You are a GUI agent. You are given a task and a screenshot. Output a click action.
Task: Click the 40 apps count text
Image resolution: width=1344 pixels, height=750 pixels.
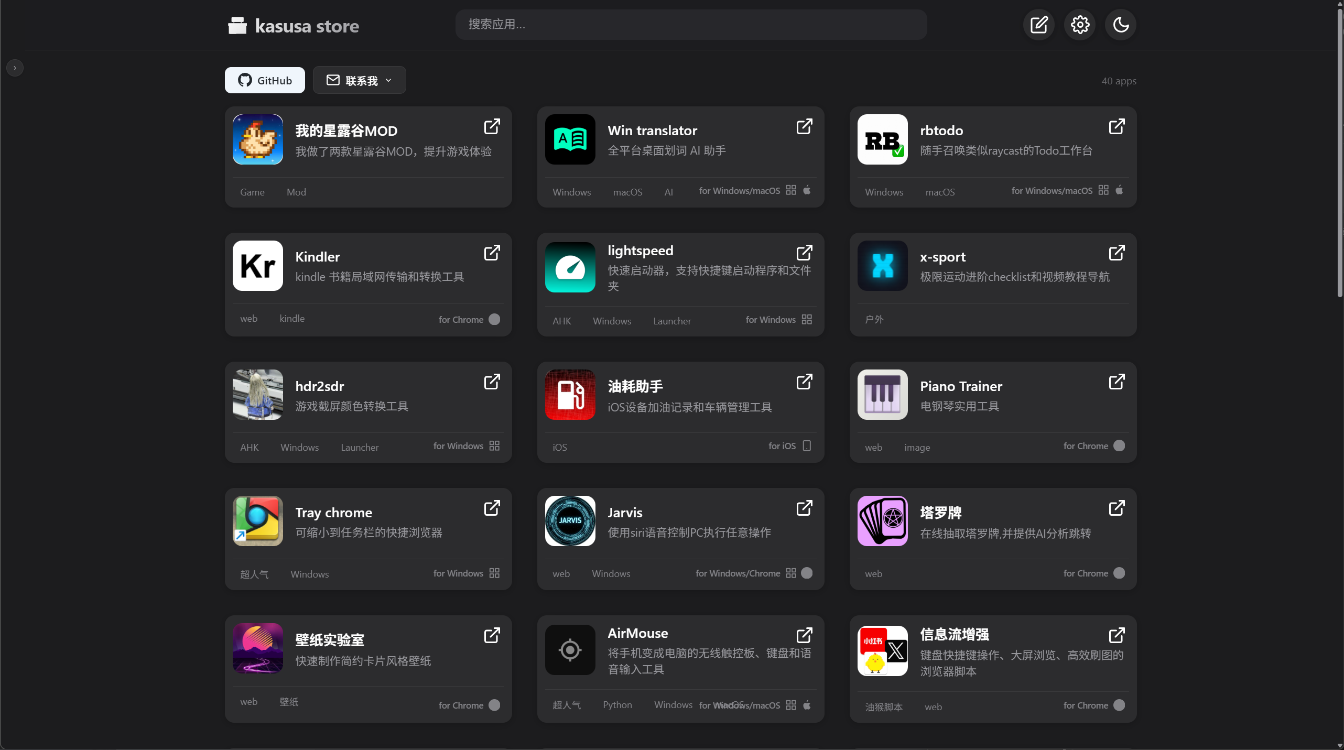[1119, 81]
